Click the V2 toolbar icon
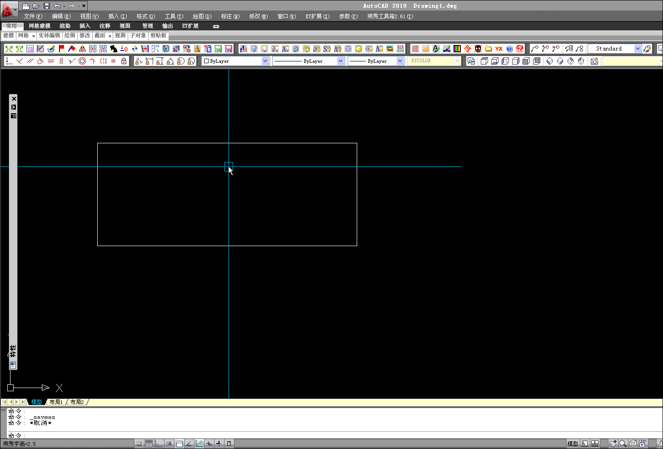The width and height of the screenshot is (663, 449). tap(30, 49)
